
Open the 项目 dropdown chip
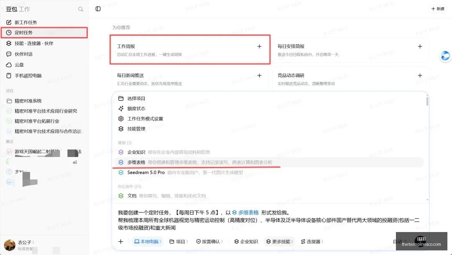(179, 242)
